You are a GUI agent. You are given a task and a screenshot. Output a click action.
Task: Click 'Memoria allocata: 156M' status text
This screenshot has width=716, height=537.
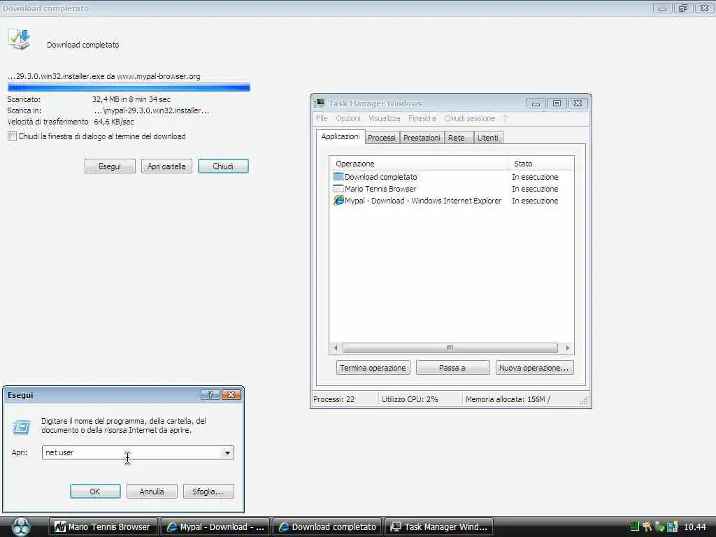coord(506,399)
